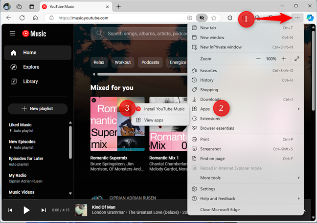Choose New InPrivate window

(246, 47)
